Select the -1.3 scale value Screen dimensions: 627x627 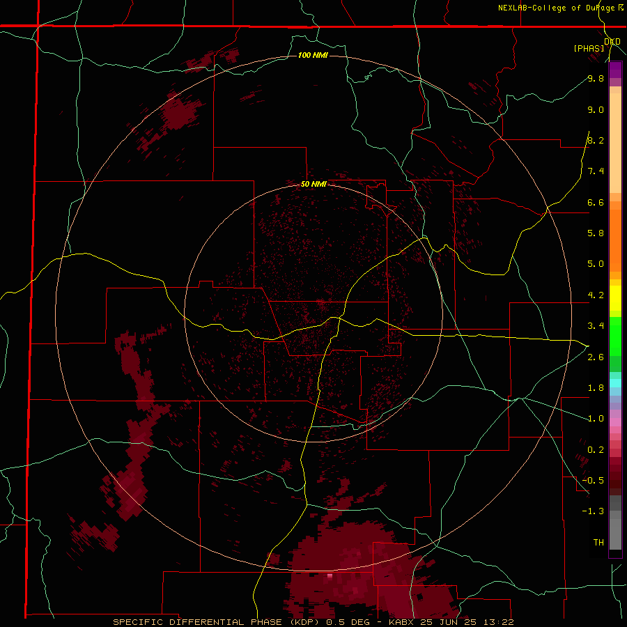click(593, 511)
